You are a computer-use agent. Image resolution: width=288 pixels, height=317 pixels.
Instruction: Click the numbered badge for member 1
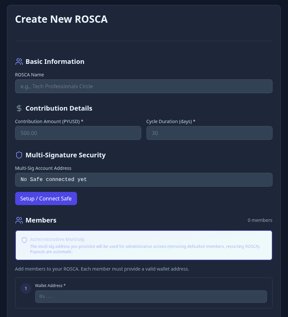click(26, 288)
